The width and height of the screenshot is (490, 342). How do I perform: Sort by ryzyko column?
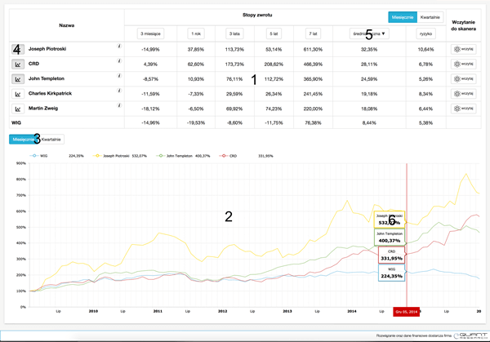coord(425,33)
